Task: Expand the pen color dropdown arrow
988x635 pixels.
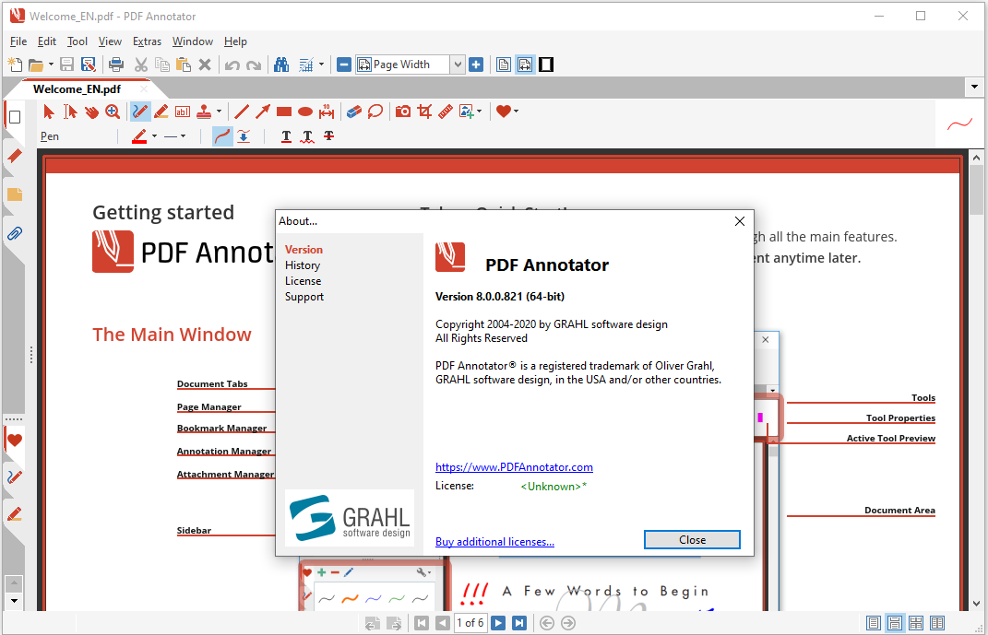Action: point(154,135)
